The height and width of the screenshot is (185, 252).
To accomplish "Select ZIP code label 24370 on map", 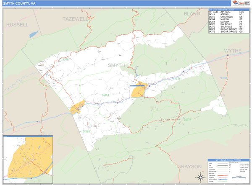I will coord(65,59).
